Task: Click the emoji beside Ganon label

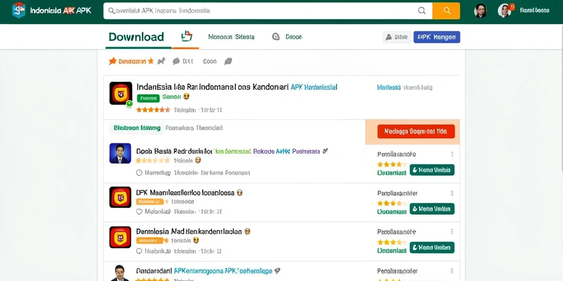Action: pyautogui.click(x=186, y=97)
